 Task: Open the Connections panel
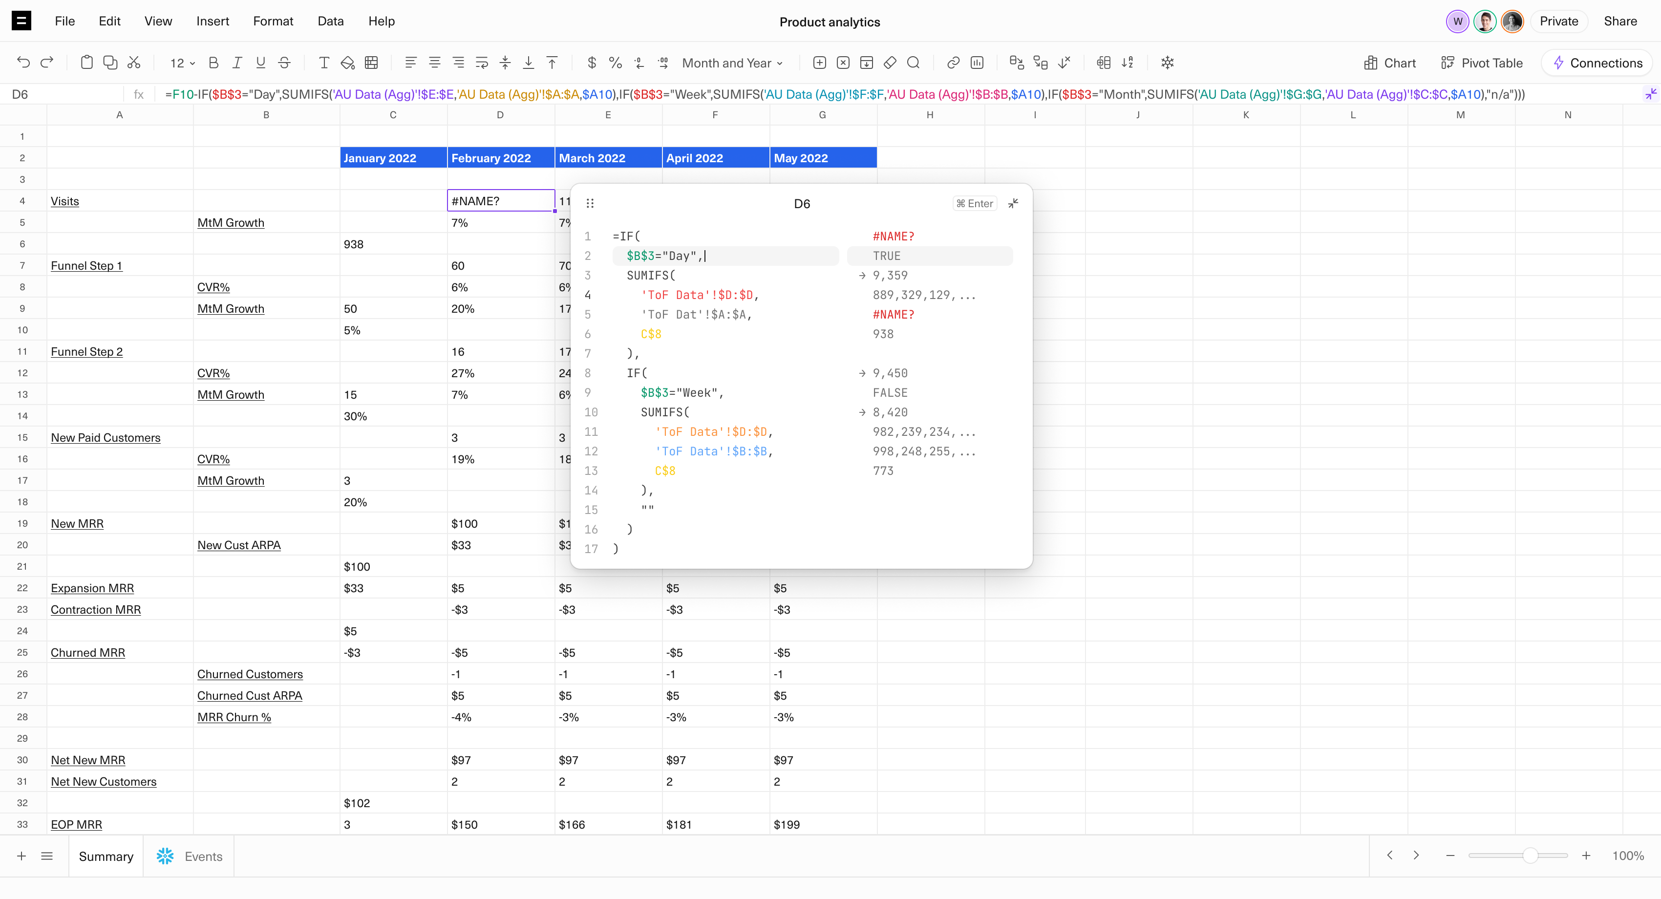[x=1598, y=63]
